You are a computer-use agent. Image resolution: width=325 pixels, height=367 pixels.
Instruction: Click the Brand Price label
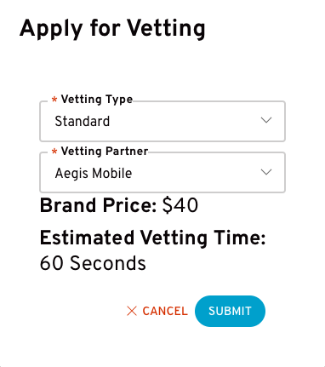click(98, 205)
